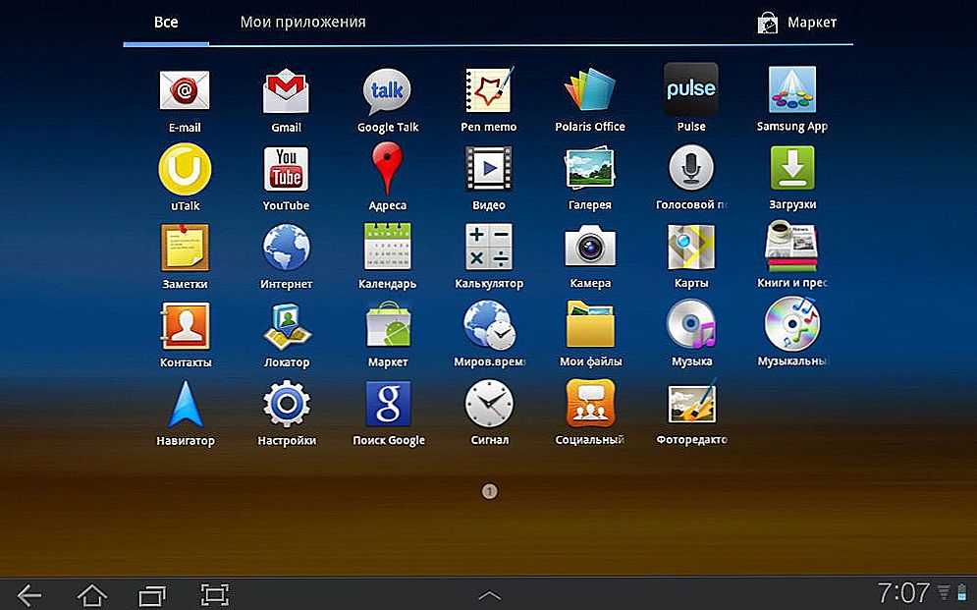Launch the Калькулятор app
The image size is (977, 610).
(x=489, y=247)
